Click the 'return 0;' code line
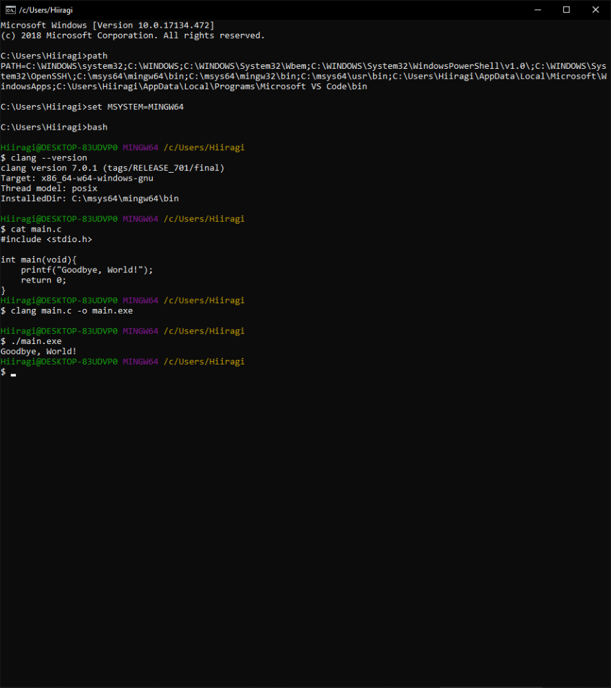 pyautogui.click(x=44, y=280)
